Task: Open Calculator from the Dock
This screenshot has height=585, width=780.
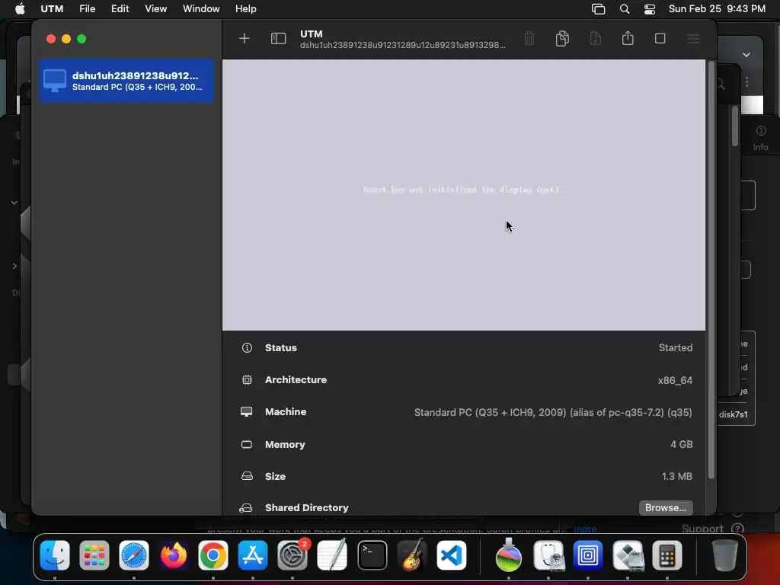Action: pos(667,555)
